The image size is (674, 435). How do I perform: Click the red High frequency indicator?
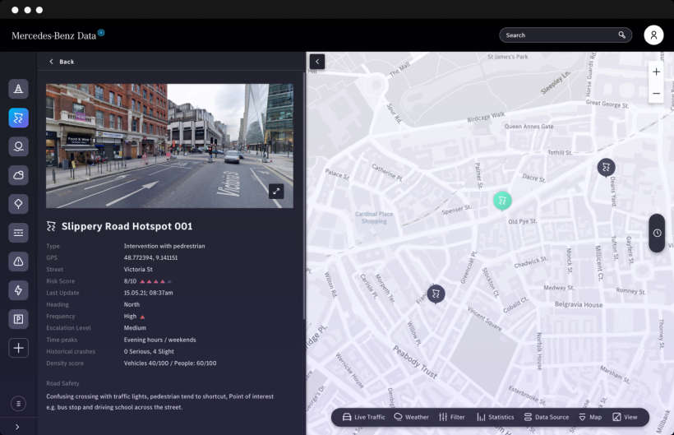pos(142,317)
